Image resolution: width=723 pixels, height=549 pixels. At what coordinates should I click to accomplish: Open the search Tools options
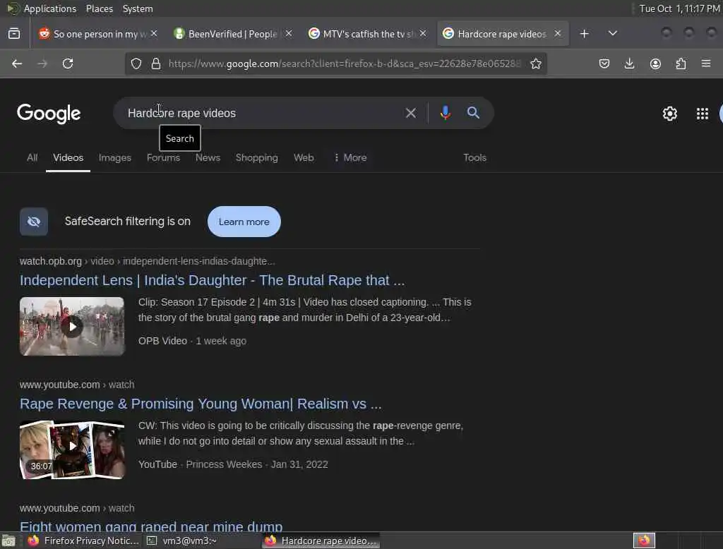tap(474, 157)
